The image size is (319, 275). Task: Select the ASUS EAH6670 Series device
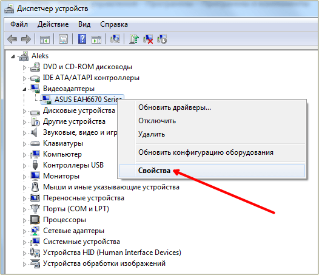click(x=82, y=100)
